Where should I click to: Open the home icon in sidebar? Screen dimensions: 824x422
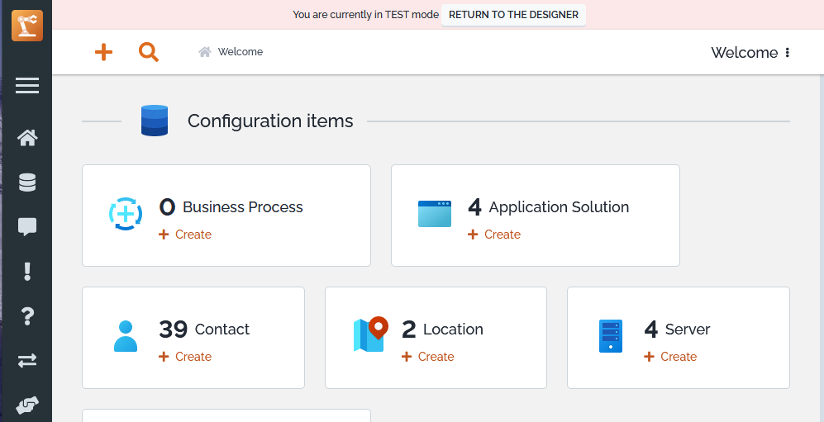[x=27, y=138]
